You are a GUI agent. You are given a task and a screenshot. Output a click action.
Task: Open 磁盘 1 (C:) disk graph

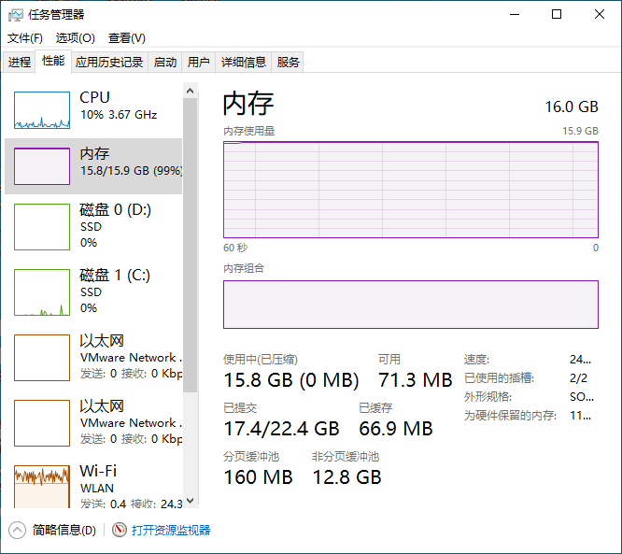(42, 292)
